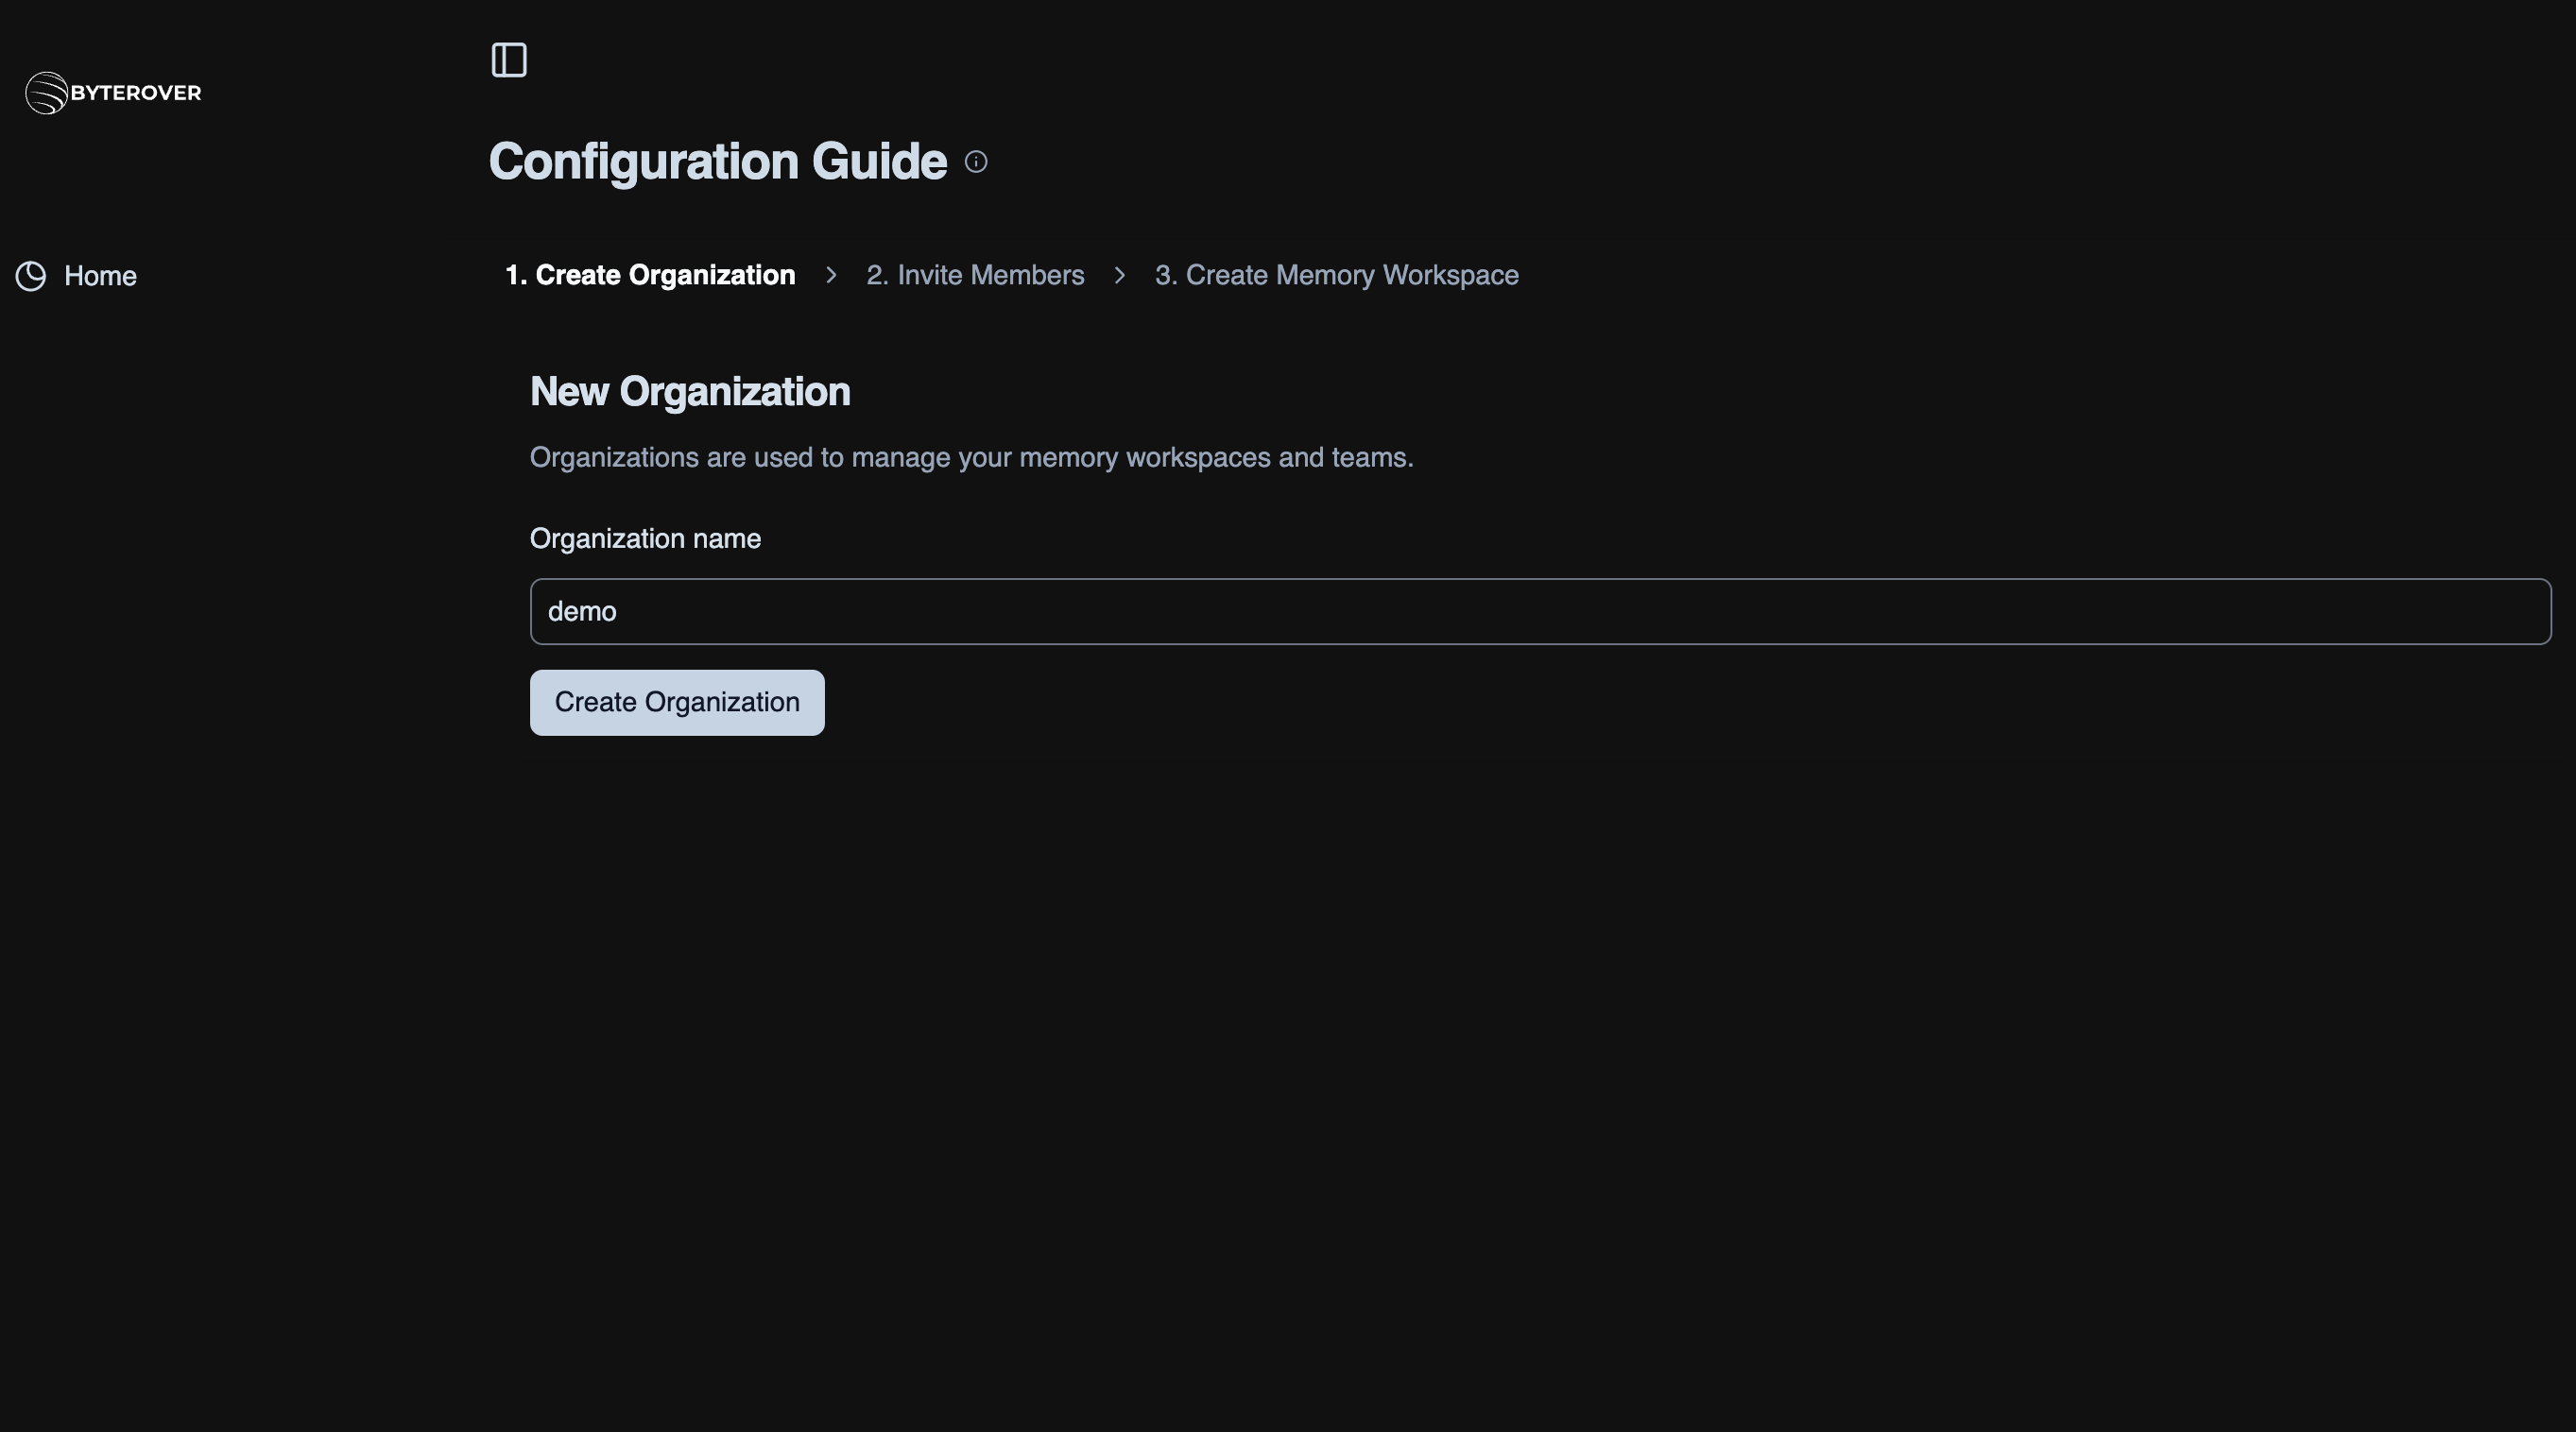Viewport: 2576px width, 1432px height.
Task: Click the Home clock icon
Action: coord(31,276)
